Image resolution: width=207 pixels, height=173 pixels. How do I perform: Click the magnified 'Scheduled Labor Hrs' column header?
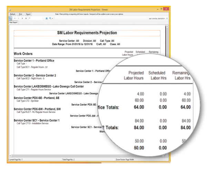[x=157, y=75]
